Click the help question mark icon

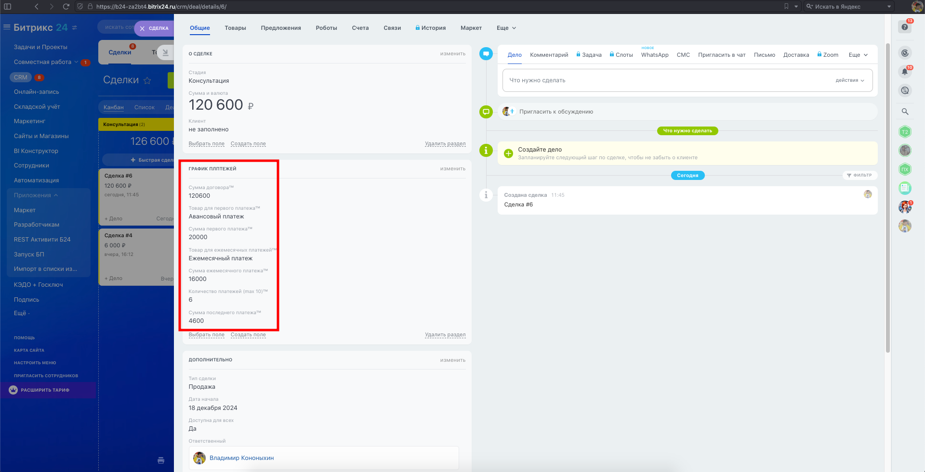pyautogui.click(x=905, y=27)
